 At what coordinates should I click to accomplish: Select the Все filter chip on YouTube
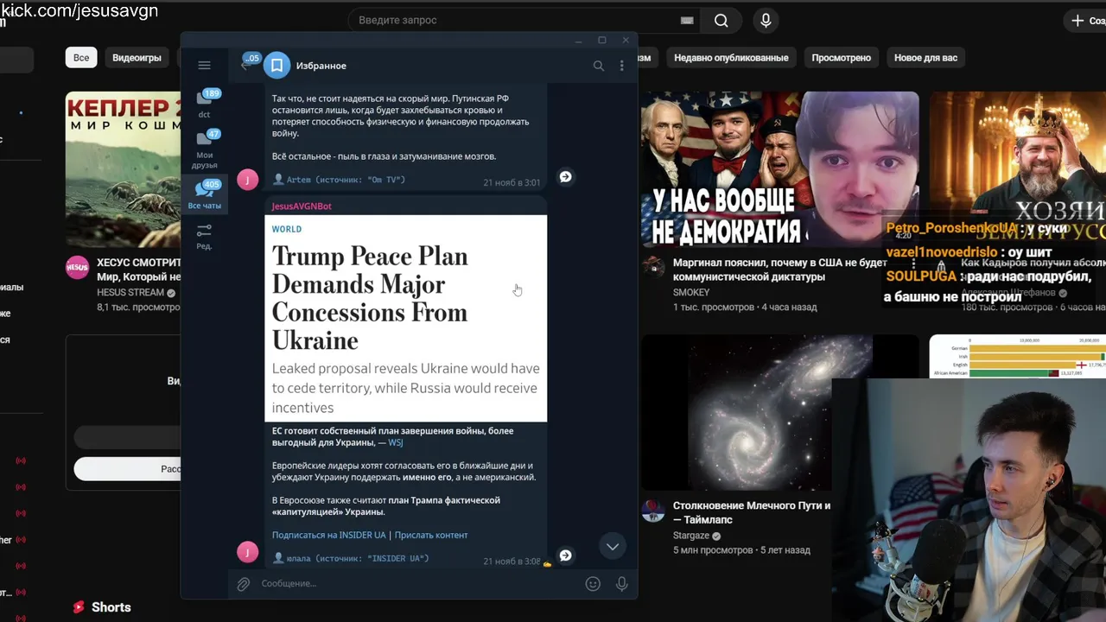click(x=81, y=58)
